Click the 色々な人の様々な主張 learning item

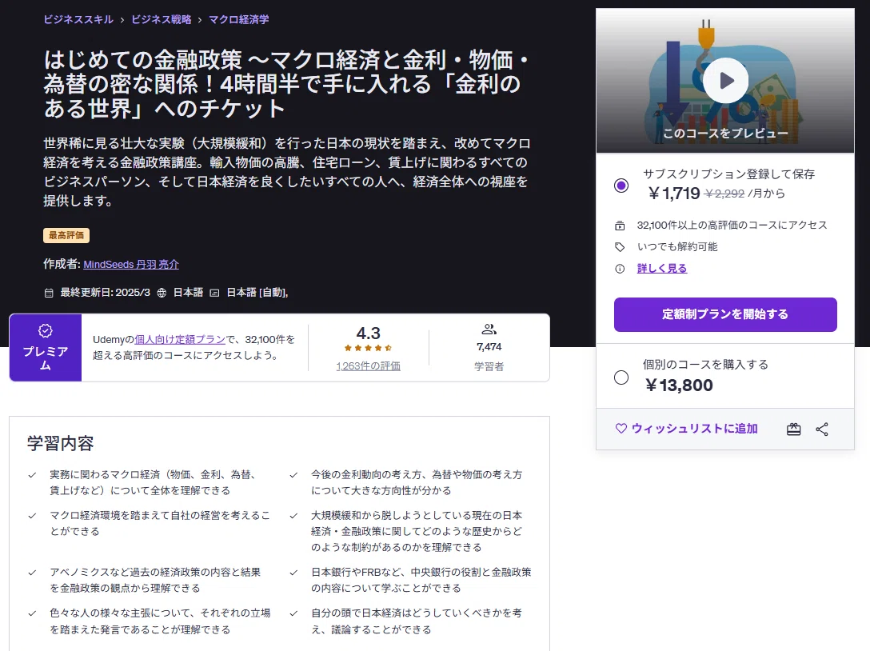click(160, 621)
